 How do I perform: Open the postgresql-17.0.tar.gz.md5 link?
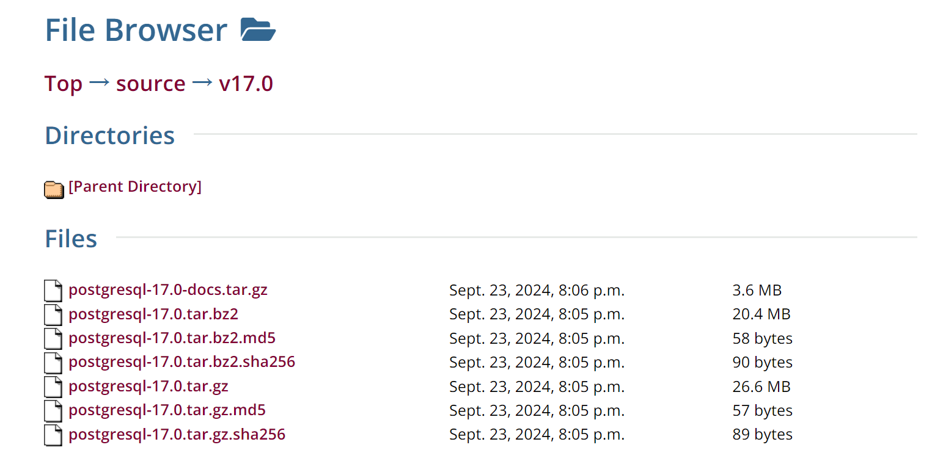pos(167,410)
